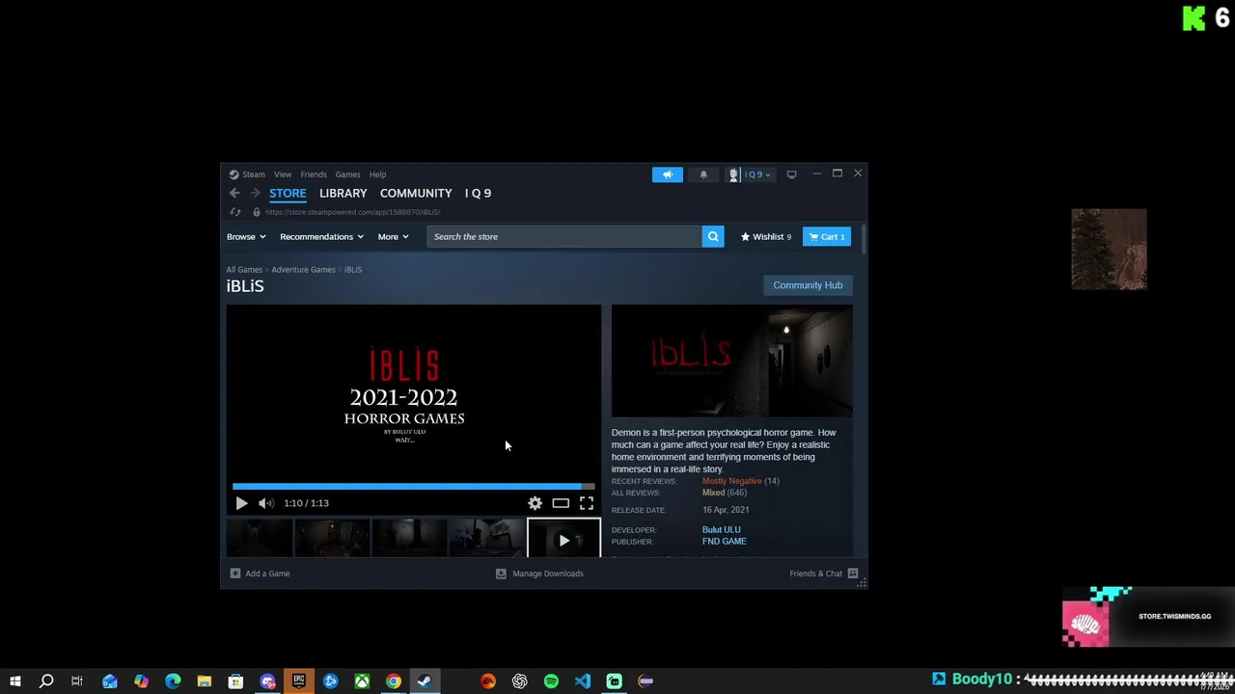Open the Mixed all reviews link
1235x694 pixels.
[713, 493]
